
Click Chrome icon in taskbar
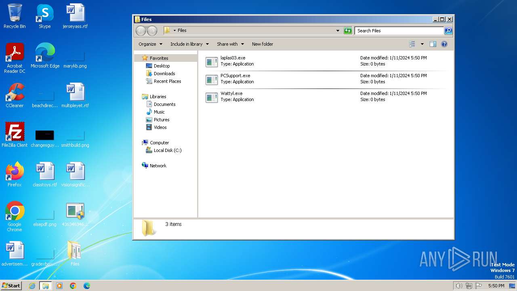click(73, 286)
